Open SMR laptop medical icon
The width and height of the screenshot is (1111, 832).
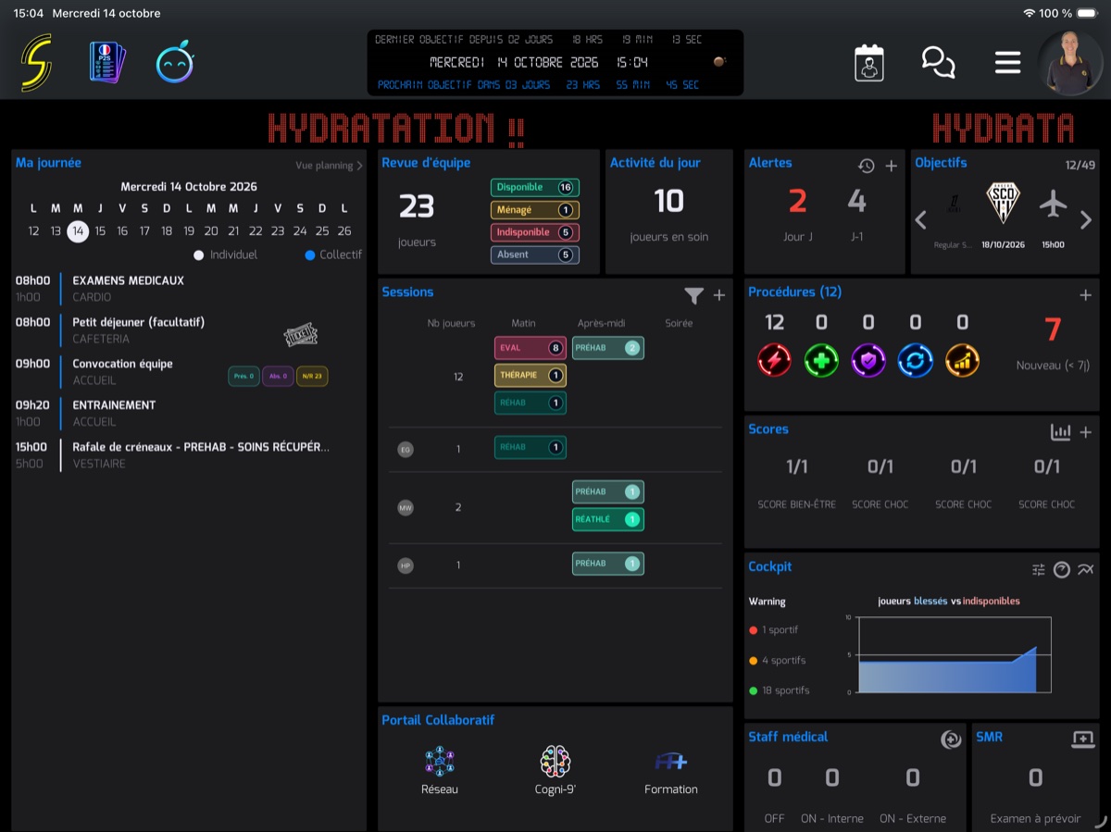click(x=1082, y=739)
